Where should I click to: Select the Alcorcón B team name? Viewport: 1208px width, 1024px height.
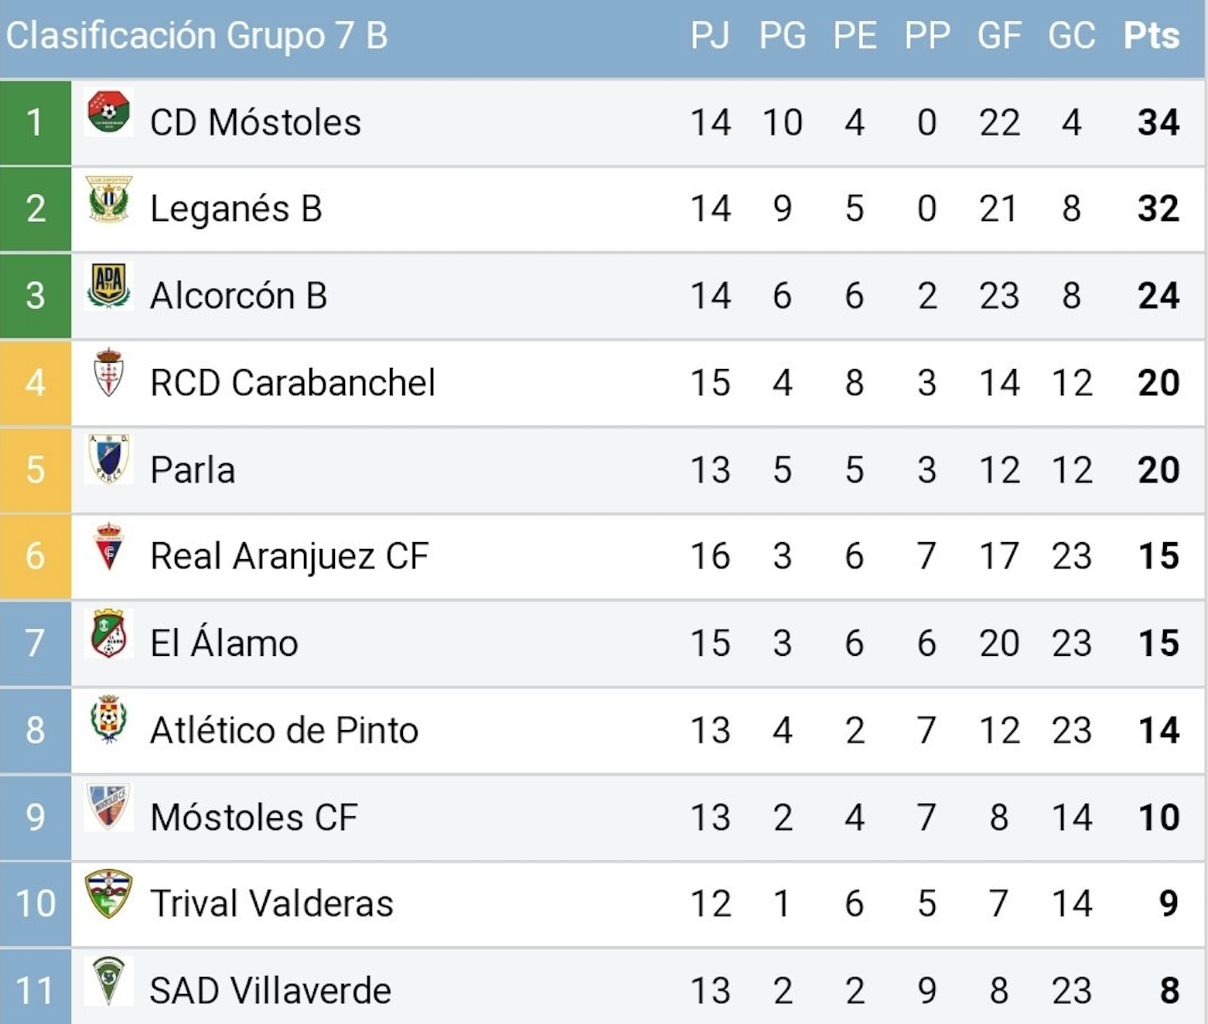(x=238, y=295)
